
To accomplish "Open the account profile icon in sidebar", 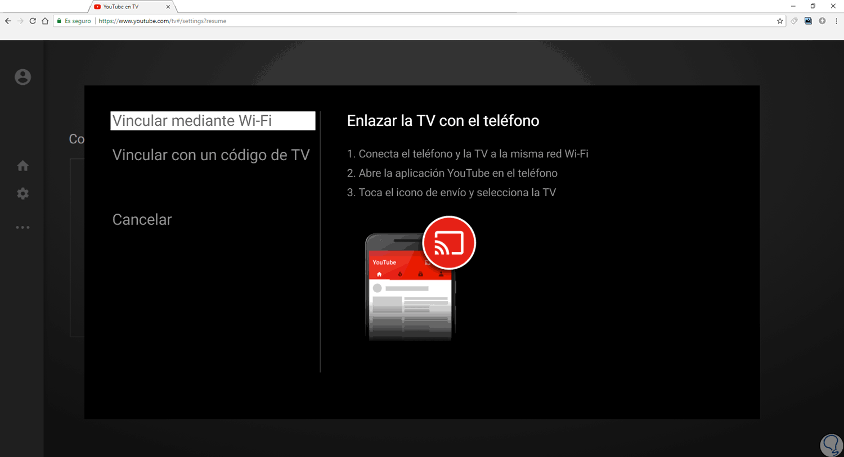I will [x=23, y=77].
